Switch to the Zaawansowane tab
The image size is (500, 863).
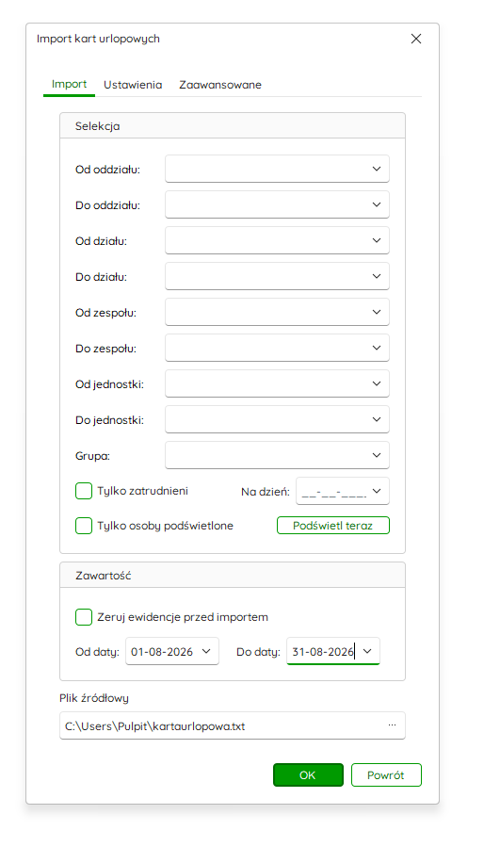click(x=220, y=85)
